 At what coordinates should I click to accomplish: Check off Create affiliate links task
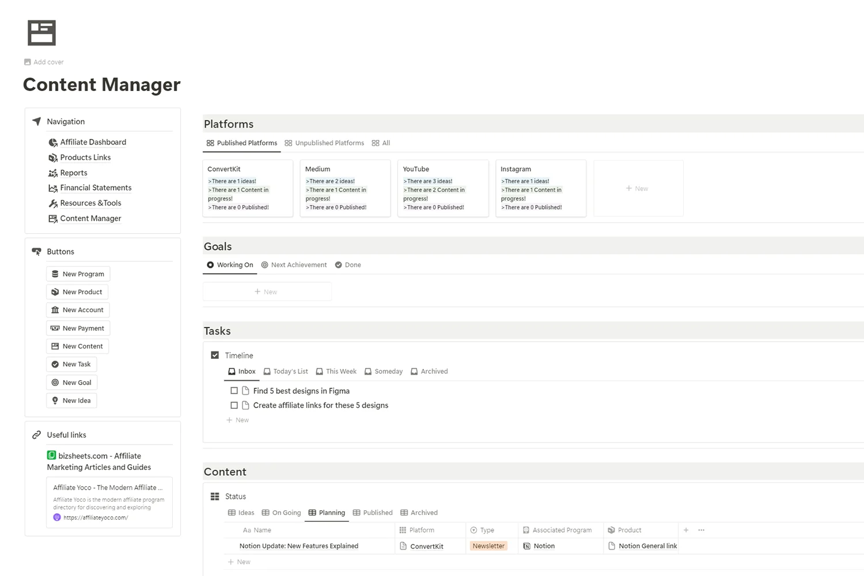click(x=234, y=406)
